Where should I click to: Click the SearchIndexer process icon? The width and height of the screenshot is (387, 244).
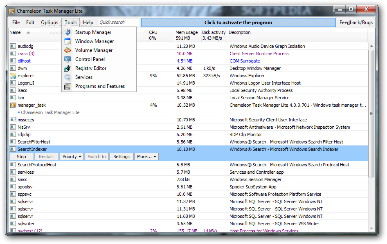click(x=13, y=149)
